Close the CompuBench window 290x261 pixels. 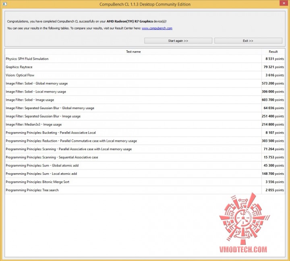click(x=284, y=3)
